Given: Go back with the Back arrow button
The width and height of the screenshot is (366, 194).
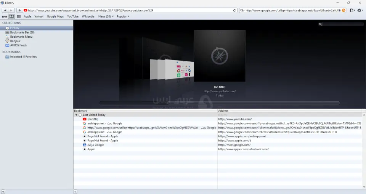Looking at the screenshot, I should click(x=5, y=10).
